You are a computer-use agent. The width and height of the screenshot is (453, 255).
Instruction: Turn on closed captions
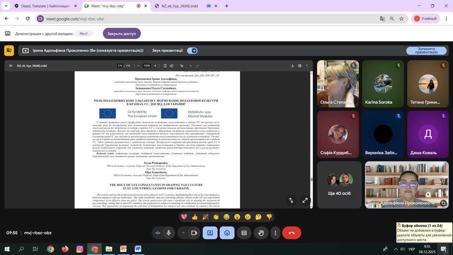tap(244, 233)
